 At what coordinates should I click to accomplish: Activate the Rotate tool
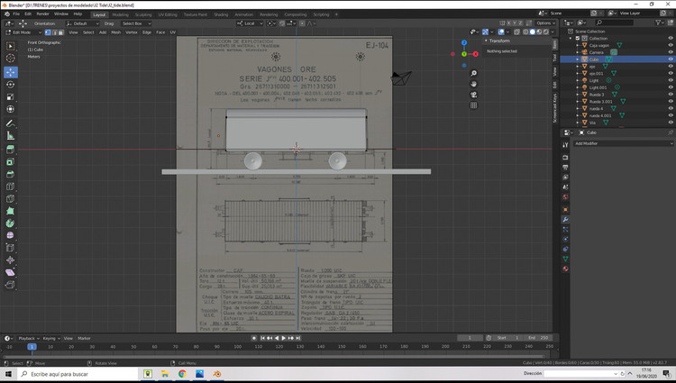point(11,85)
